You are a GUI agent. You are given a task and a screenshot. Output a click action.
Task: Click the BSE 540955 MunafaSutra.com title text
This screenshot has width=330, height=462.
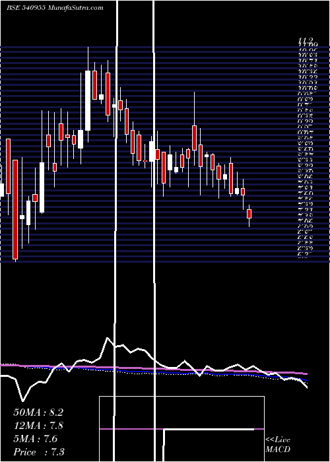click(x=55, y=8)
